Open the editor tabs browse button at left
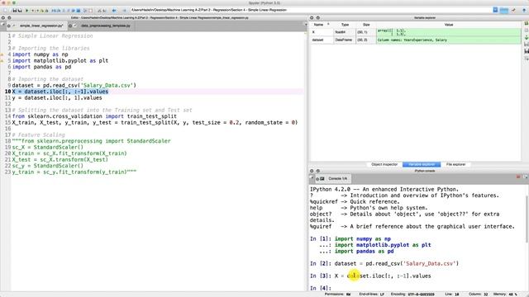529x297 pixels. [3, 24]
